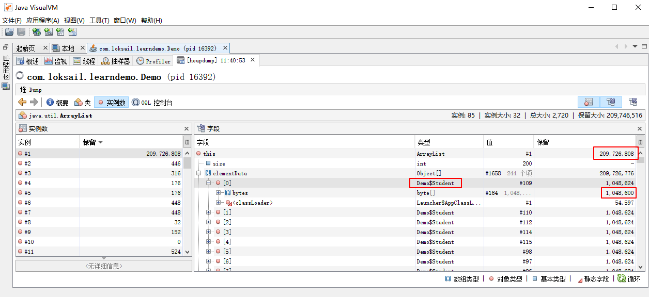Screen dimensions: 649x297
Task: Click the 字段 column header
Action: coord(304,142)
